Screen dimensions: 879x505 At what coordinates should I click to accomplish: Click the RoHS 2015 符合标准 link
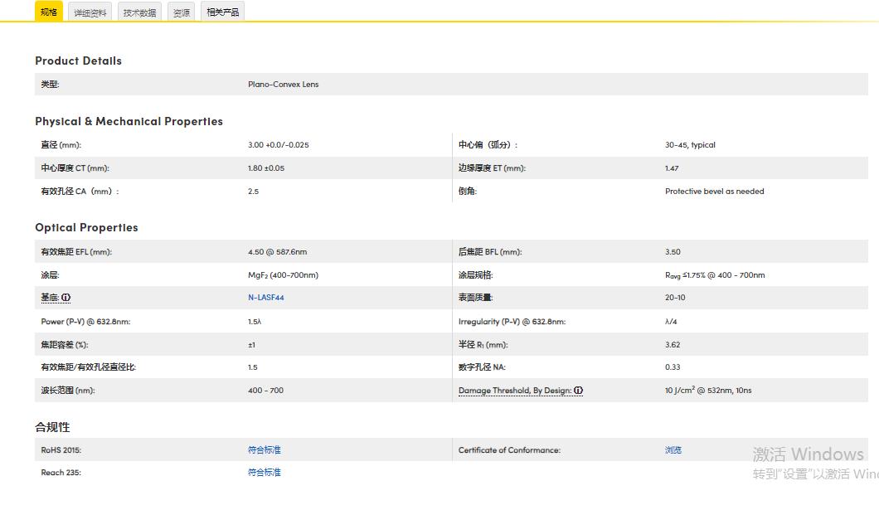(x=264, y=450)
